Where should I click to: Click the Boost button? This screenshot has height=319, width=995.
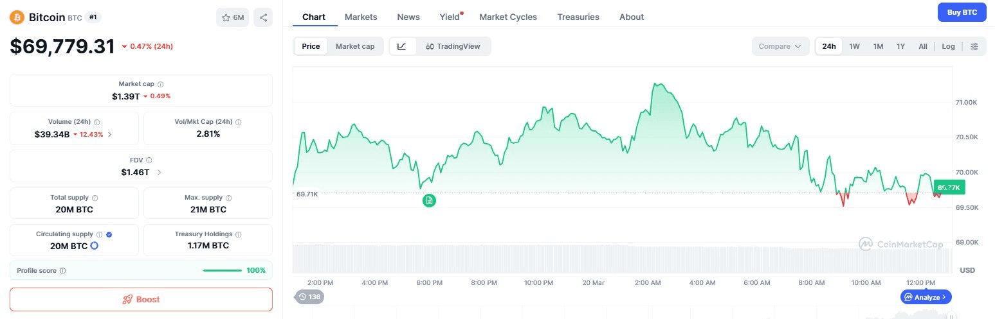pos(141,299)
